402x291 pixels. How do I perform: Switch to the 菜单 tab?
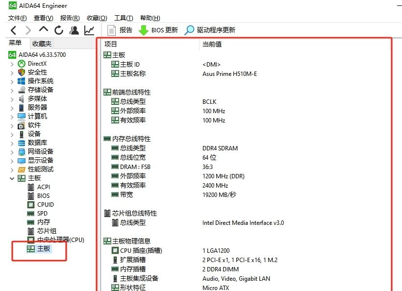(x=15, y=43)
